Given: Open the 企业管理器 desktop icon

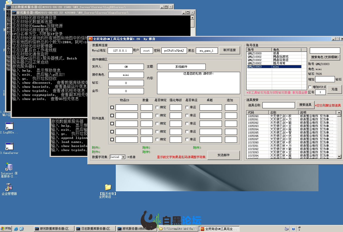Looking at the screenshot, I should tap(9, 187).
